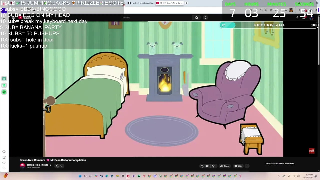This screenshot has width=320, height=180.
Task: Click the taskbar volume speaker icon
Action: [x=299, y=176]
